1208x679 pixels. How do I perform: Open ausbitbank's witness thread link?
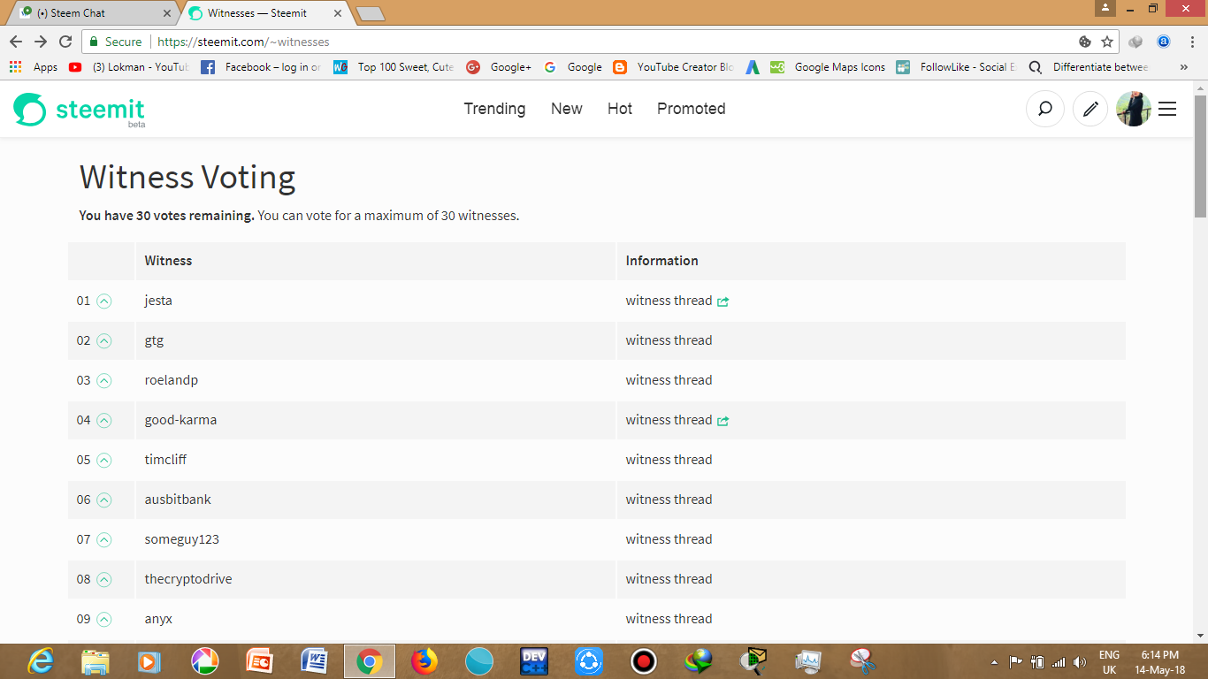point(669,500)
